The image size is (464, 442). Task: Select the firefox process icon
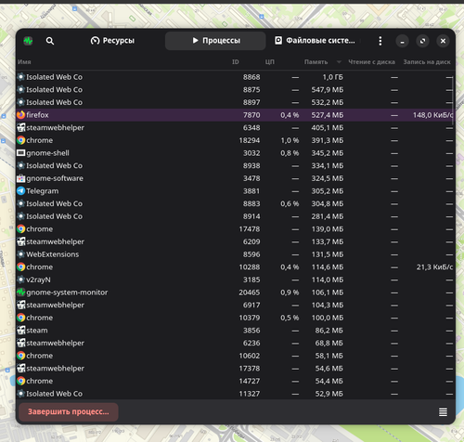[20, 115]
